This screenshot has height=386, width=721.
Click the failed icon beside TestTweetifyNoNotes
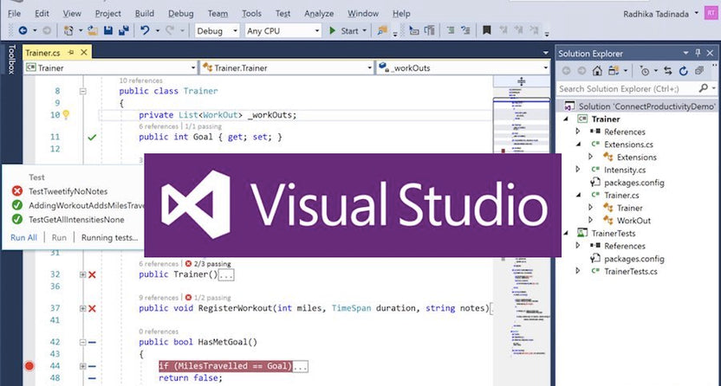(17, 191)
